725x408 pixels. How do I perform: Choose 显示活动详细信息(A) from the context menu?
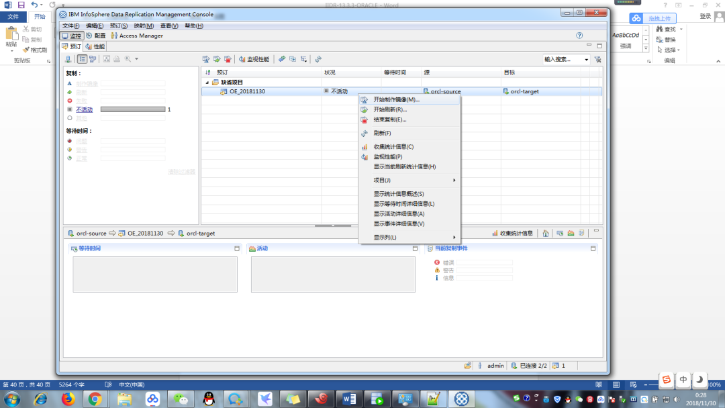(409, 214)
